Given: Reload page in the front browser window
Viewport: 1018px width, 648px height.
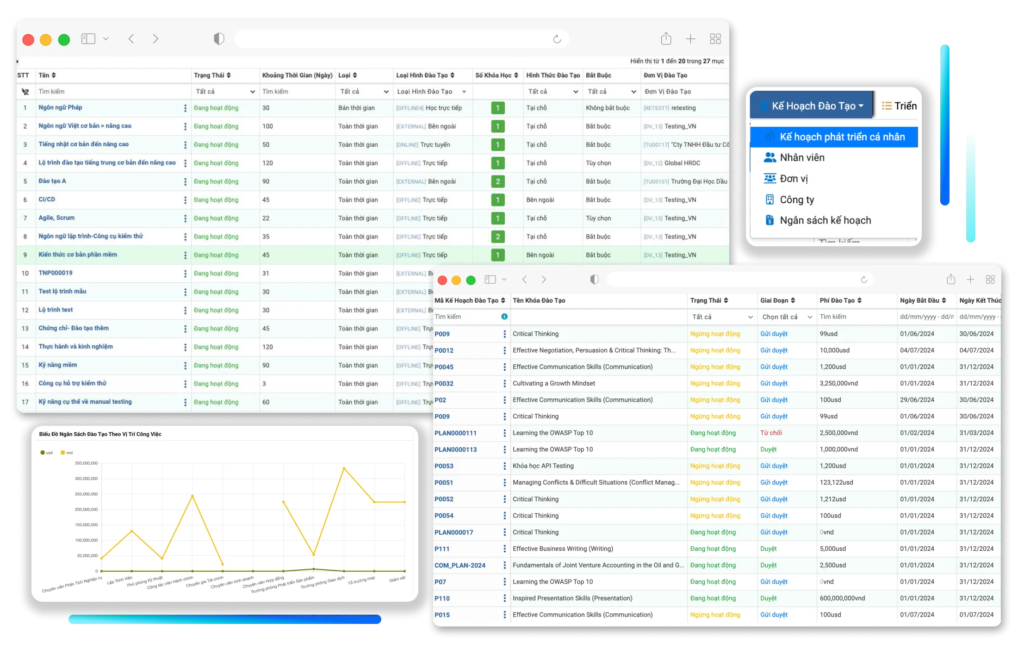Looking at the screenshot, I should tap(864, 280).
